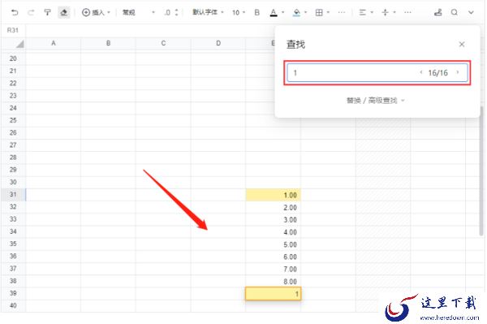Go to previous search match

[x=421, y=72]
